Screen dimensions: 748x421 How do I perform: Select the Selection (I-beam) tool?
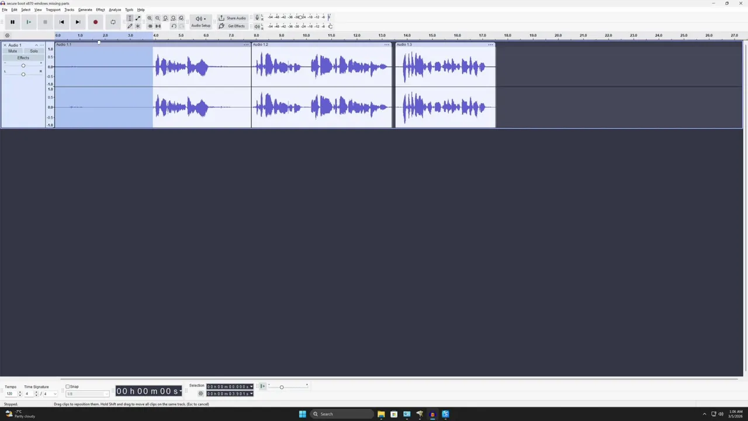[x=130, y=18]
